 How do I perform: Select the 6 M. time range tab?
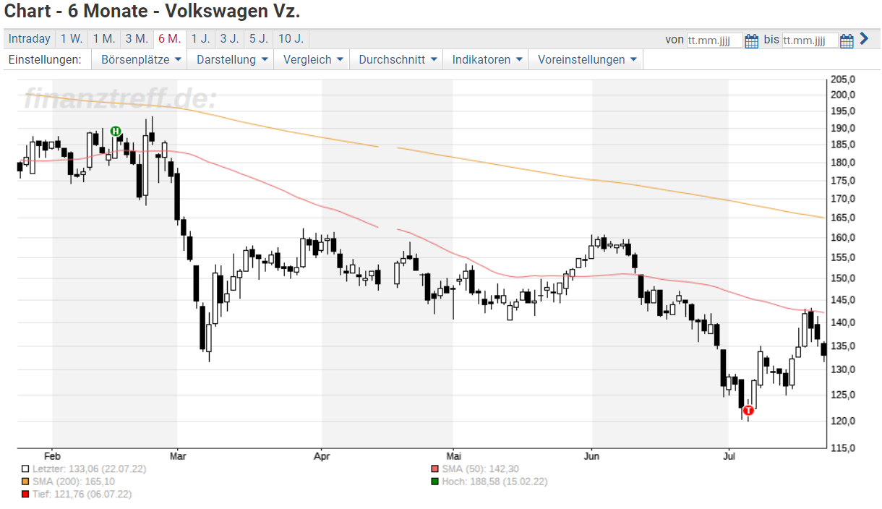(x=169, y=39)
